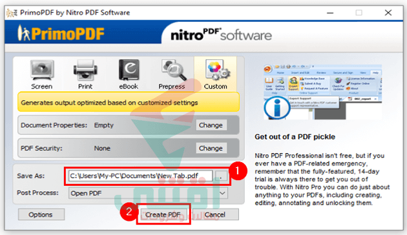Screen dimensions: 407x235
Task: Click the 'Get out of a PDF pickle' heading
Action: click(x=295, y=137)
